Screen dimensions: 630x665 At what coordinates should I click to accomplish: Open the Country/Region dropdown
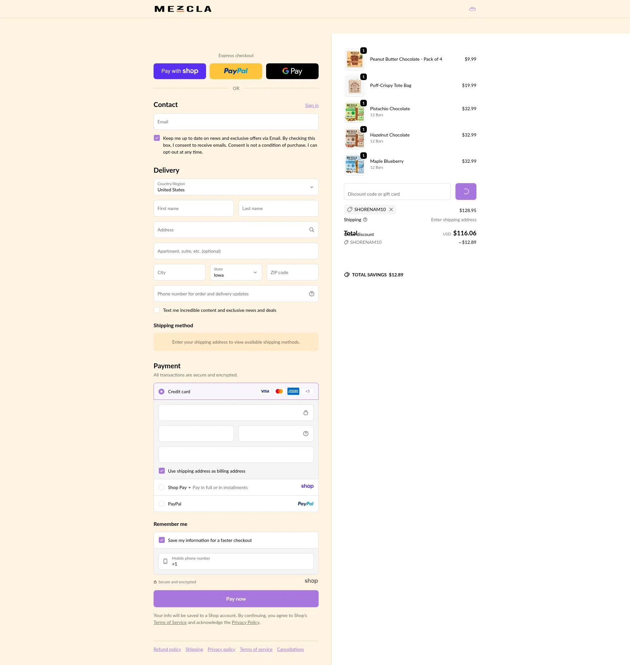coord(236,187)
